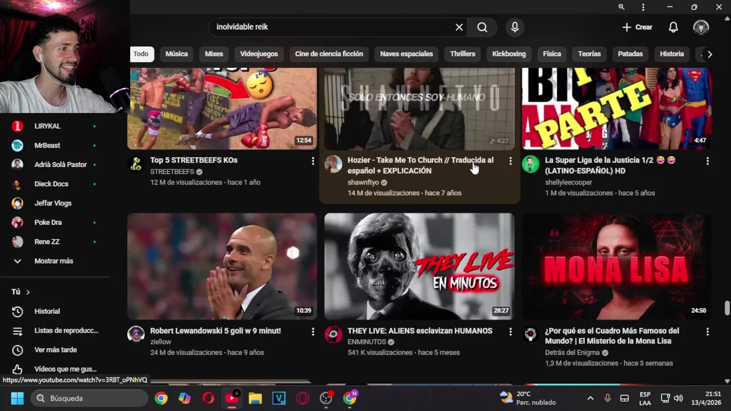Image resolution: width=731 pixels, height=411 pixels.
Task: Play the Lewandowski 5 goli thumbnail
Action: point(222,266)
